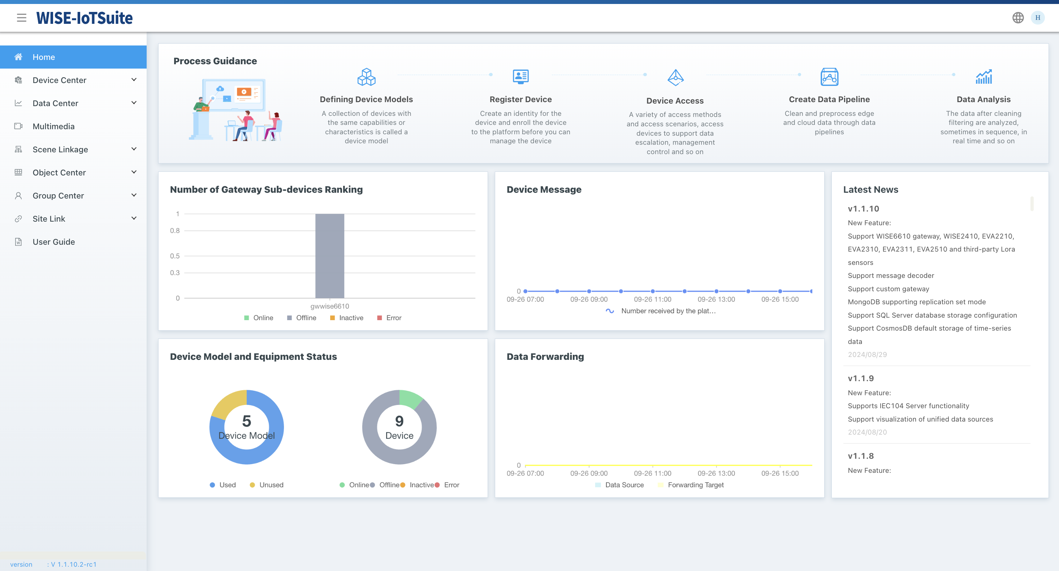Toggle Offline legend in gateway ranking chart

tap(302, 318)
